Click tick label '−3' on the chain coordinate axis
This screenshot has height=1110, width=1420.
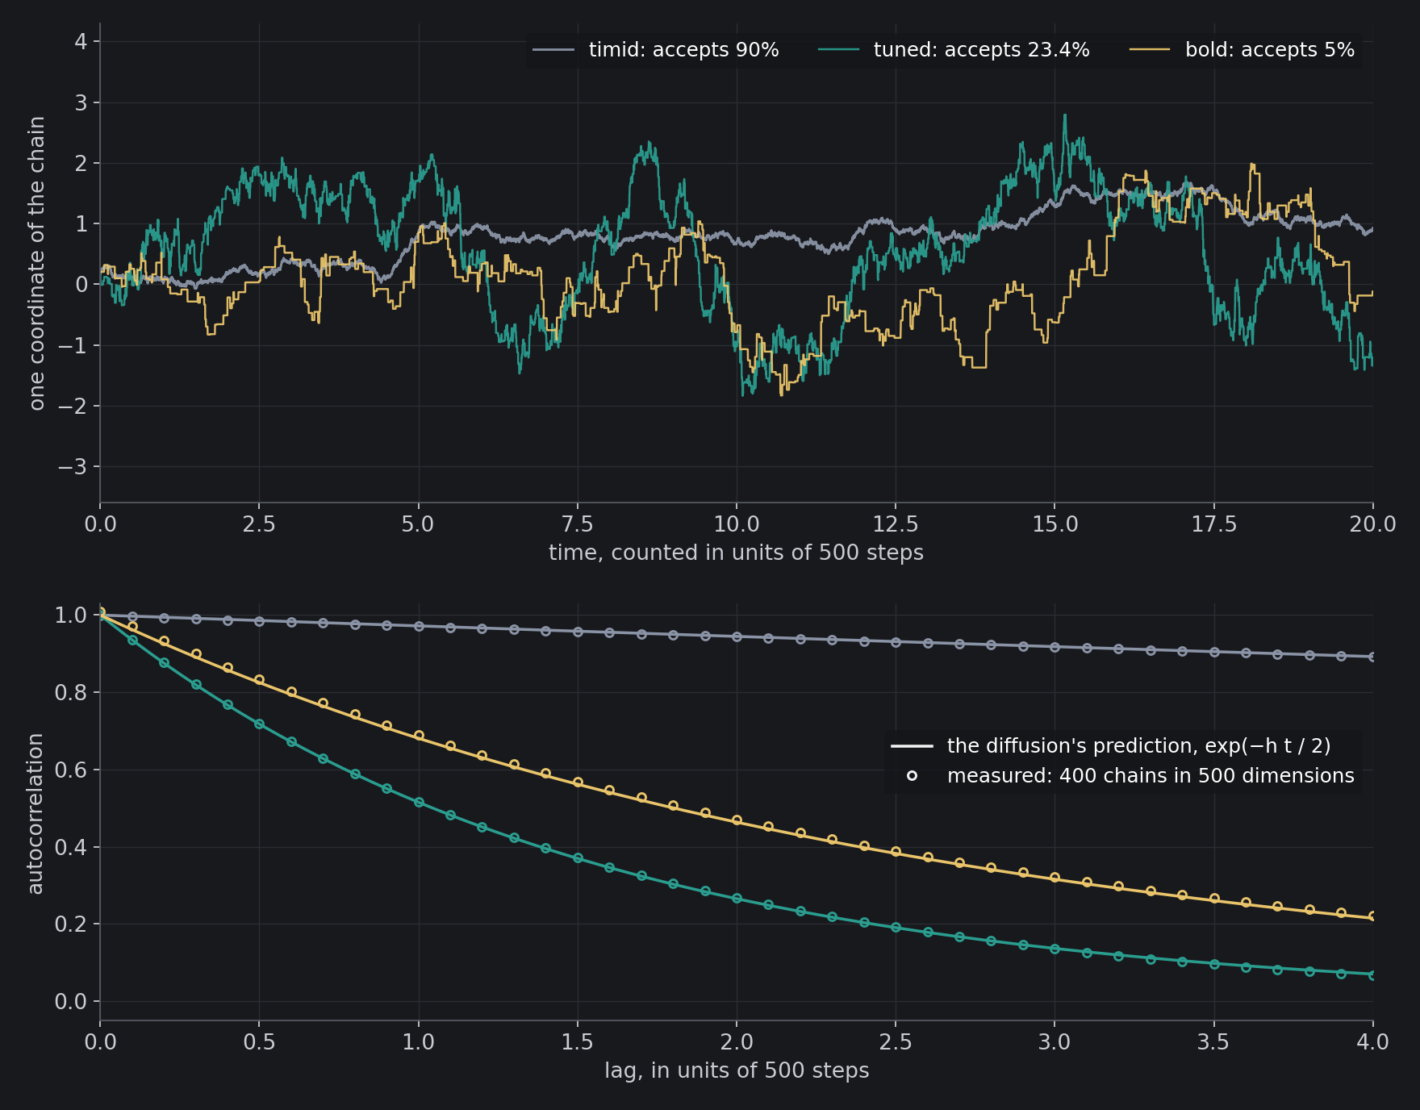(x=73, y=467)
